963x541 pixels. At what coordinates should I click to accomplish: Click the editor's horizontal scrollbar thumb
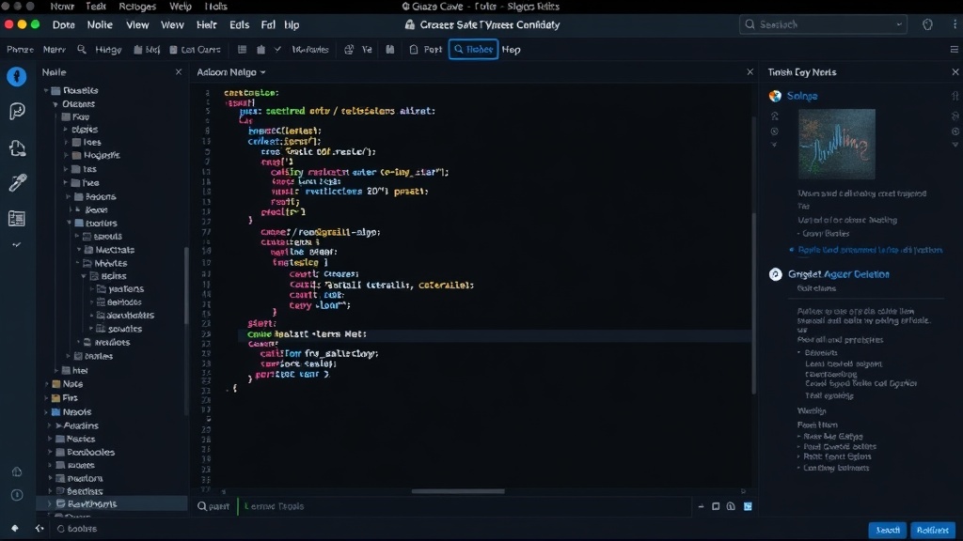(x=458, y=491)
